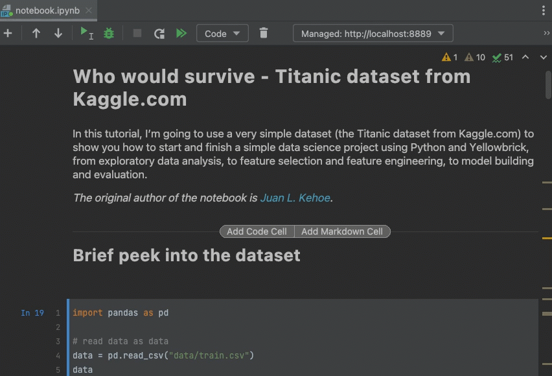Image resolution: width=552 pixels, height=376 pixels.
Task: Debug cell with green bug icon
Action: [x=109, y=34]
